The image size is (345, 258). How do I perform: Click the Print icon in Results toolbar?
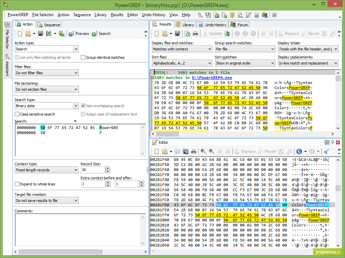tap(195, 34)
